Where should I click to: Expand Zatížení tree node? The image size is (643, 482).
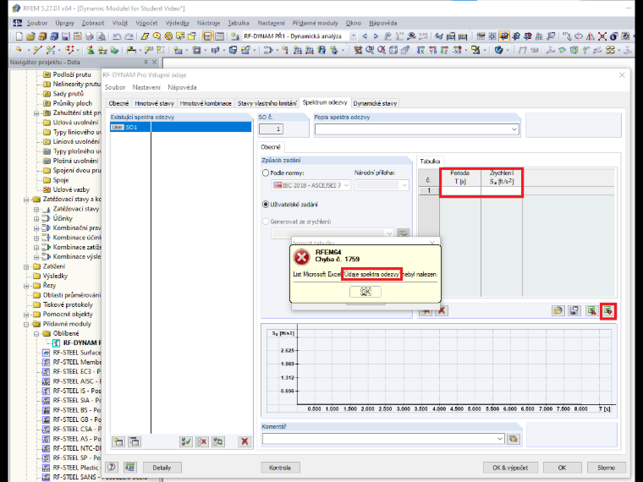click(x=26, y=266)
